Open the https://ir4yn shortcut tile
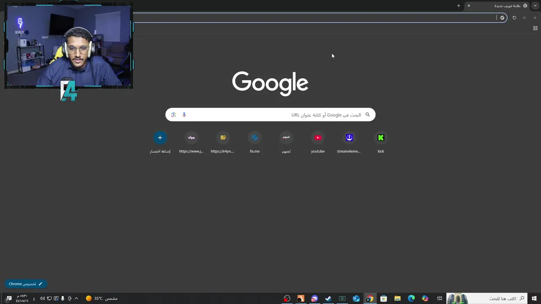 [223, 142]
